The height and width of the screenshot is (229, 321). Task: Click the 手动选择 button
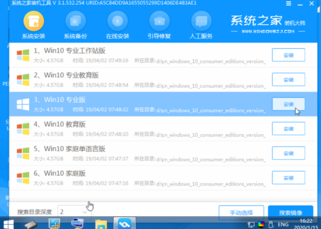241,213
